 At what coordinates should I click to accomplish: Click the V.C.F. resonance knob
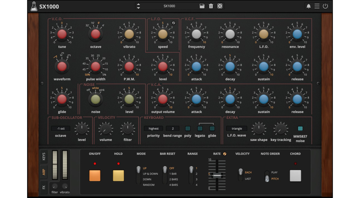pyautogui.click(x=230, y=34)
